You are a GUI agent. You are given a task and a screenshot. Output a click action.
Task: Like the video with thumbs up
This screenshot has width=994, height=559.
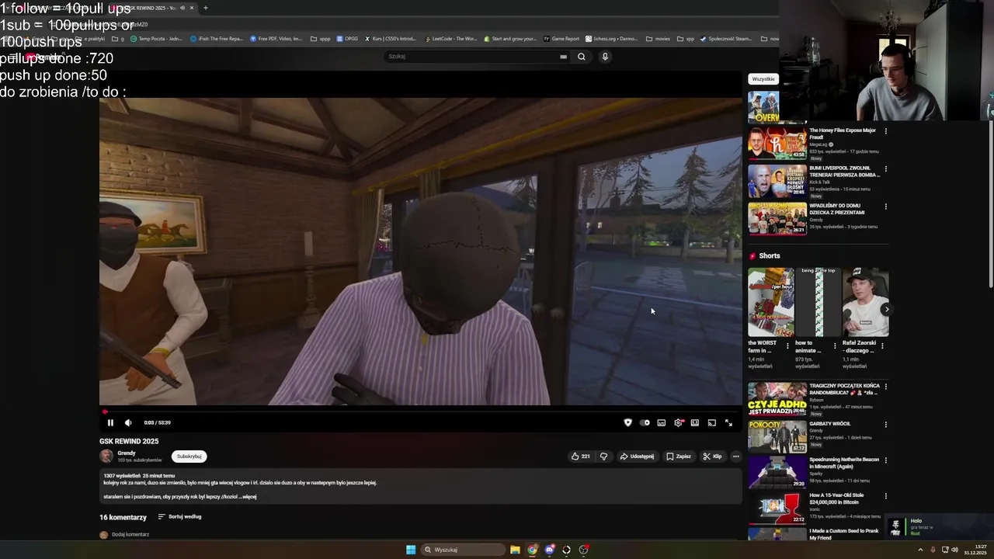pos(581,457)
